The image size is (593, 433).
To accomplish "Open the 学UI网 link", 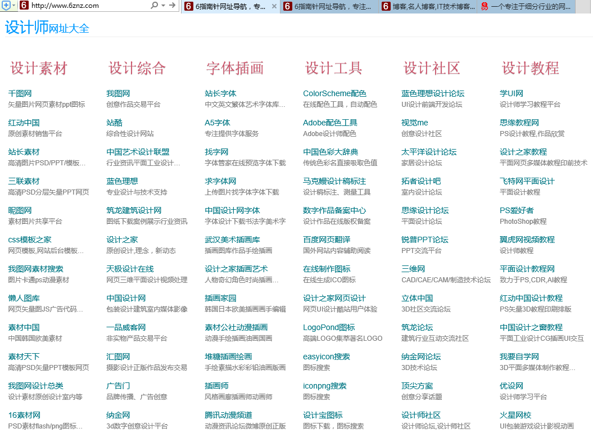I will [511, 93].
